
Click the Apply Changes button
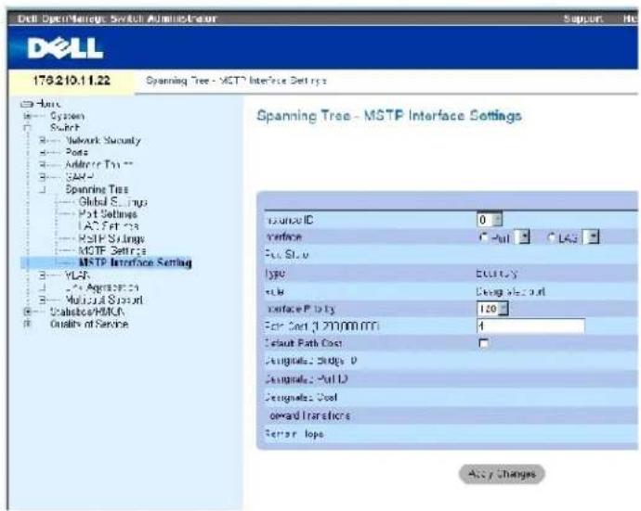(502, 474)
